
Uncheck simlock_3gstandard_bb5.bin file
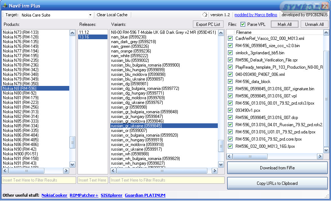[230, 53]
